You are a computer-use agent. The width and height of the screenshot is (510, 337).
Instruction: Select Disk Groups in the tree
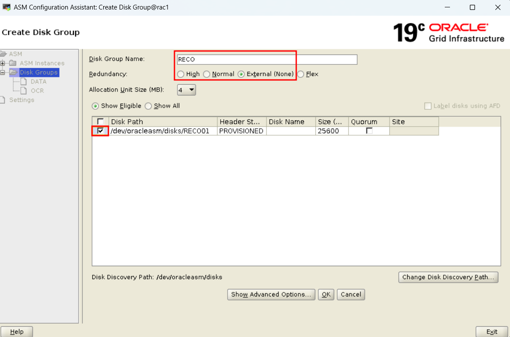coord(39,72)
